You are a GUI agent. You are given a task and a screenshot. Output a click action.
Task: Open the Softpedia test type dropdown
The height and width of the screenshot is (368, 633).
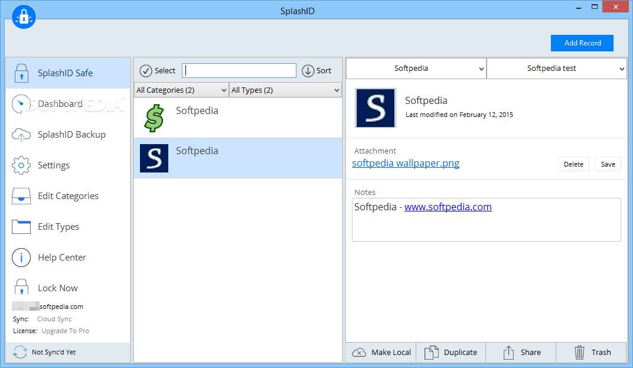point(557,69)
